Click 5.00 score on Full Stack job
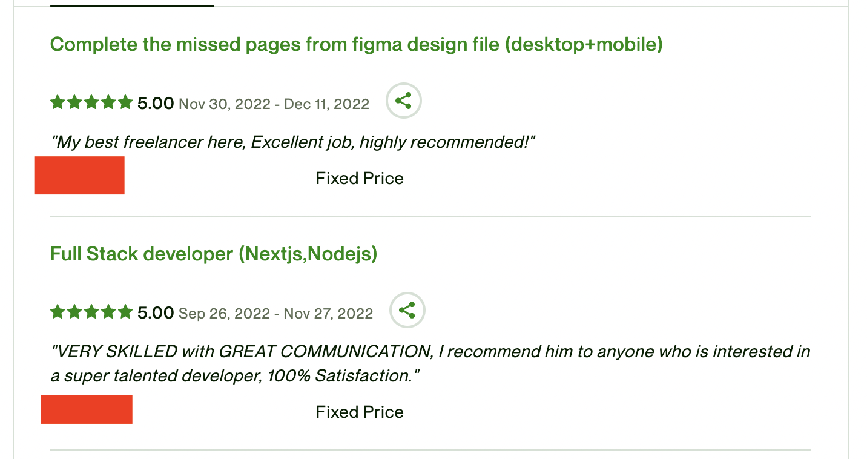The image size is (867, 459). (x=156, y=313)
